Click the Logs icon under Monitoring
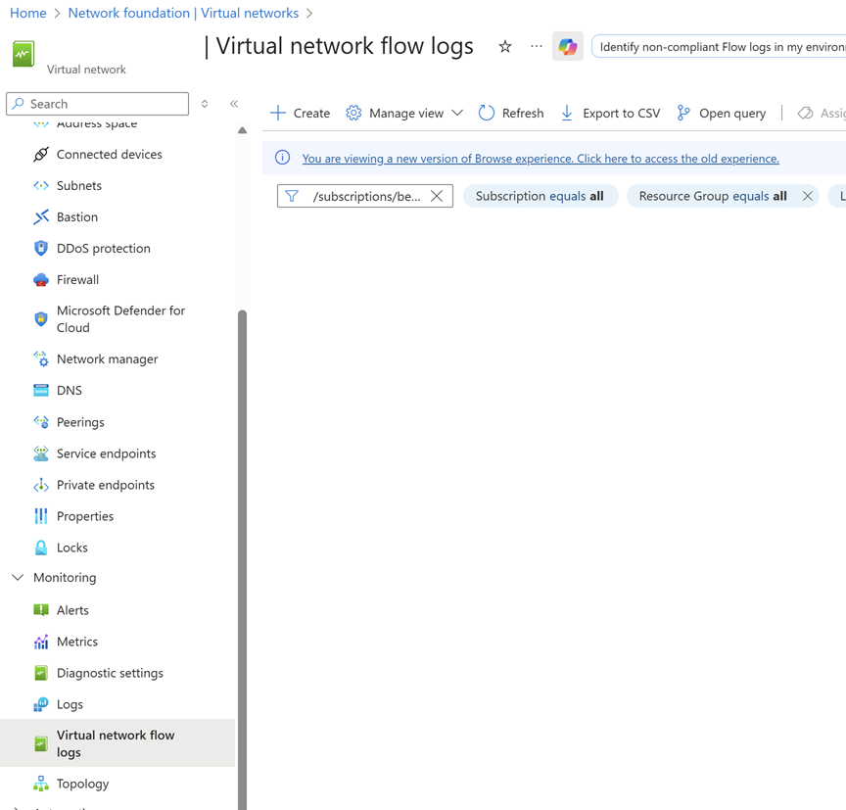Image resolution: width=846 pixels, height=810 pixels. click(x=41, y=704)
